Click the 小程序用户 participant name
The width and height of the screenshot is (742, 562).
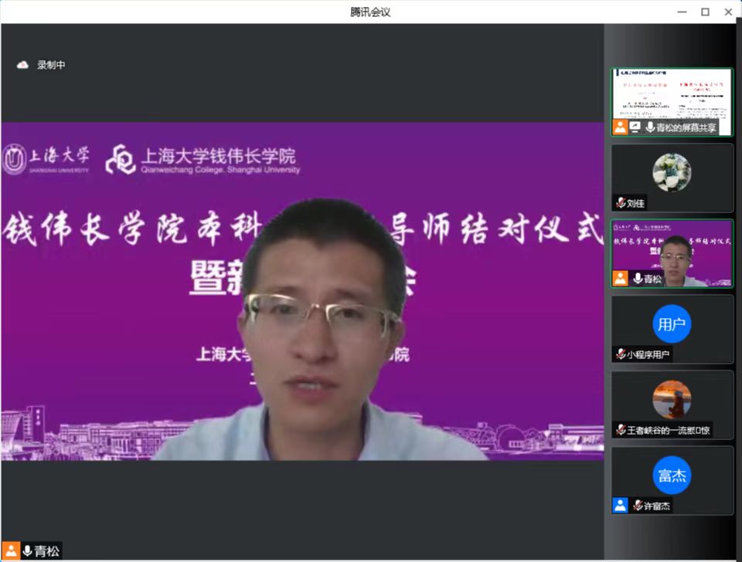click(x=648, y=354)
